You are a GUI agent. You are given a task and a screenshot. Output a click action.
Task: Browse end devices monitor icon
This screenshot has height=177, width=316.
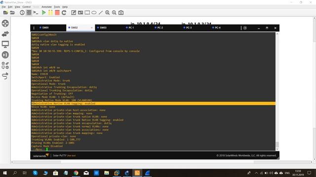[5, 44]
